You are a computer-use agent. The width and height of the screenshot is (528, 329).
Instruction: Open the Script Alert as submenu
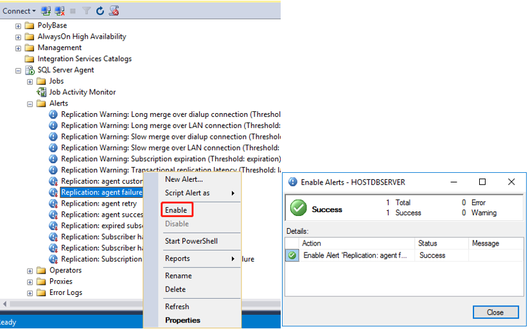coord(187,193)
